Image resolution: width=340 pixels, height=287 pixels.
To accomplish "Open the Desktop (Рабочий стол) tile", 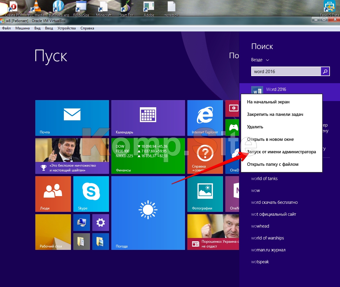I will click(x=53, y=232).
